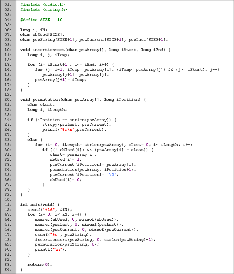Click the 'long i, iN;' declaration
The width and height of the screenshot is (234, 274).
[34, 30]
